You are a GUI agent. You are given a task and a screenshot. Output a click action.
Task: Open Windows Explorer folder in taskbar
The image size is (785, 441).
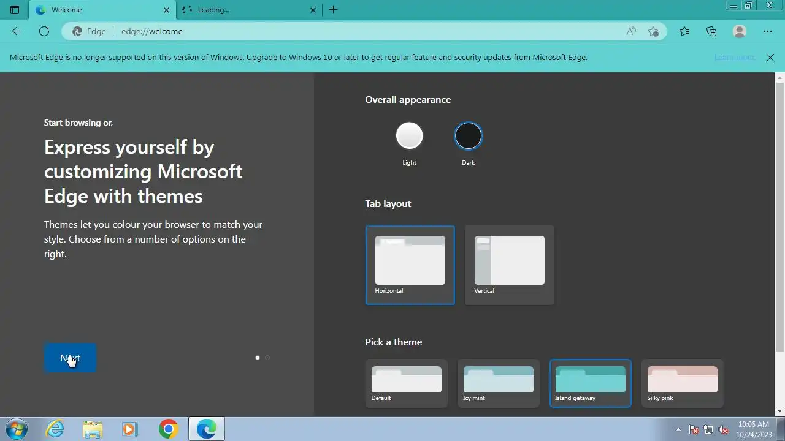[93, 429]
